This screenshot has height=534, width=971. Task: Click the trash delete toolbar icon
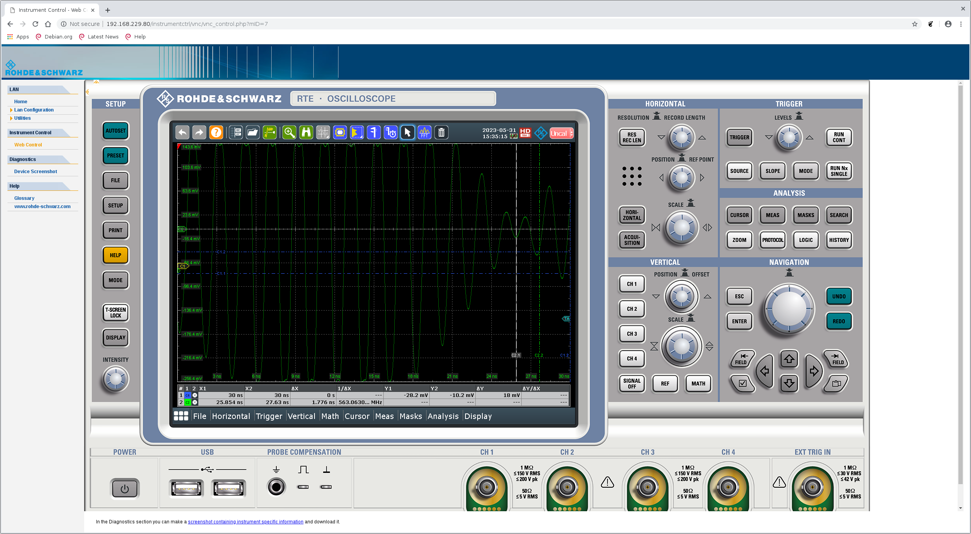click(x=441, y=133)
